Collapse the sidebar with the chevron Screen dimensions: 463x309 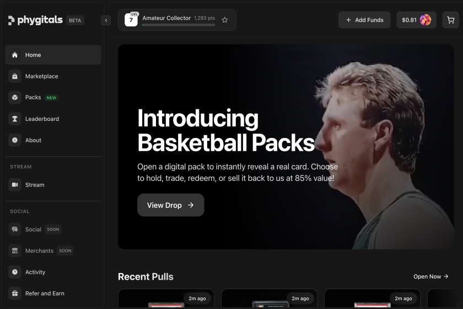[106, 20]
